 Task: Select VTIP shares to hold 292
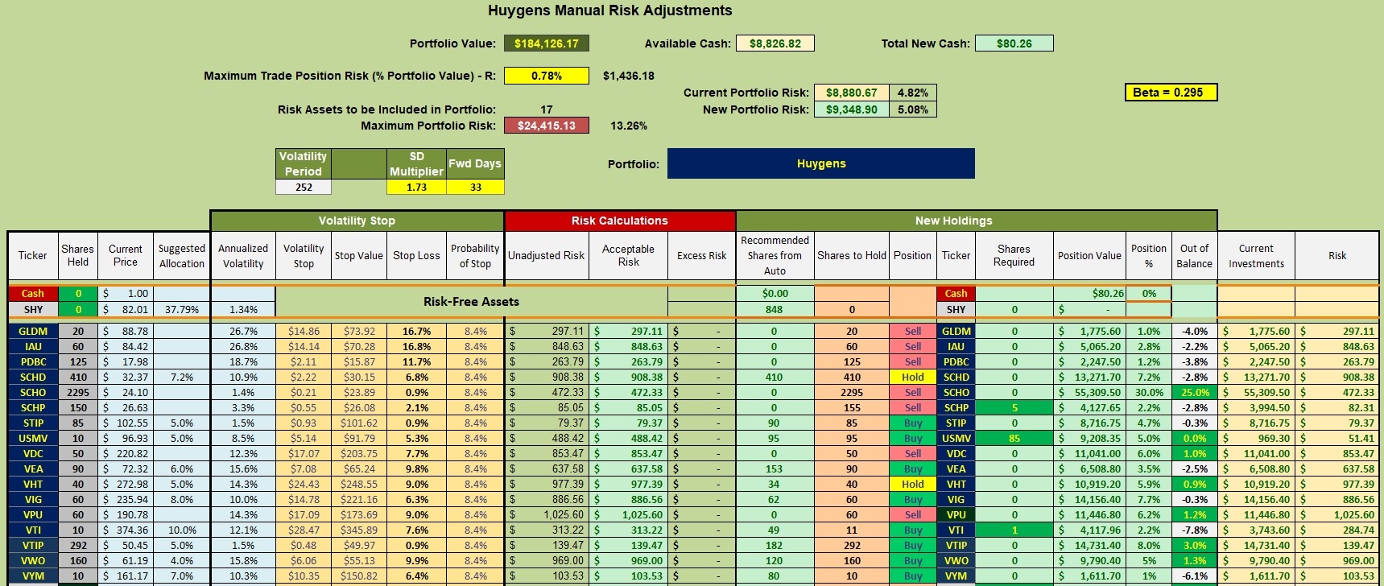[x=852, y=545]
